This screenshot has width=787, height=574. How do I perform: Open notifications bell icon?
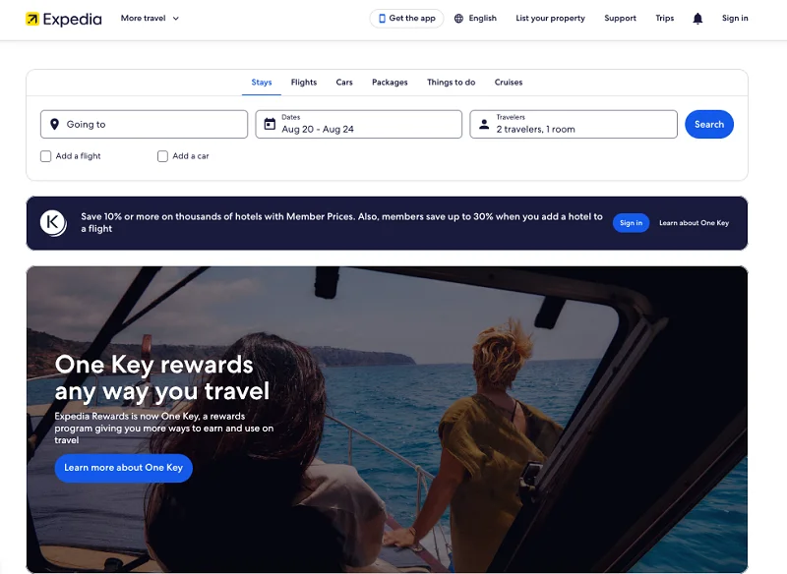(x=697, y=19)
